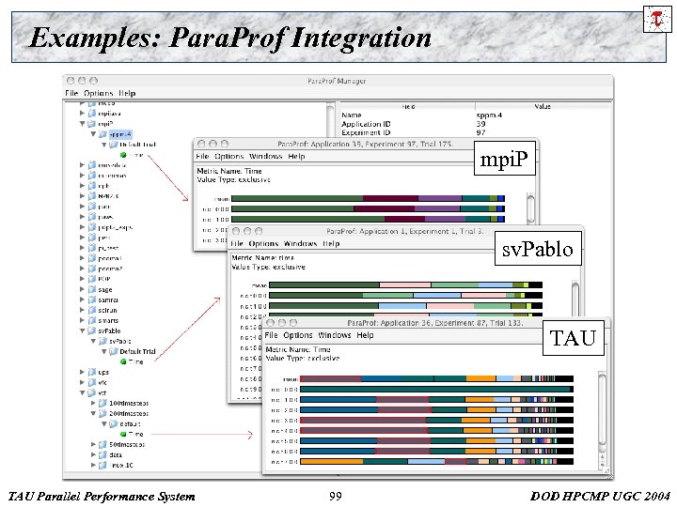The height and width of the screenshot is (507, 677).
Task: Open File menu in the TAU trial window
Action: coord(271,335)
